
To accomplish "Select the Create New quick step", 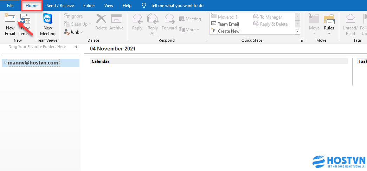I will (225, 31).
